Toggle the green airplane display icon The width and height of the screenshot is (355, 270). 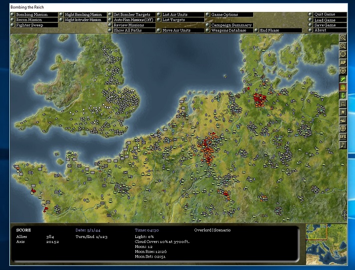343,79
